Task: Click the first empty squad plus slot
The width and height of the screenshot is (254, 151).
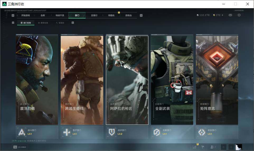Action: click(x=223, y=147)
